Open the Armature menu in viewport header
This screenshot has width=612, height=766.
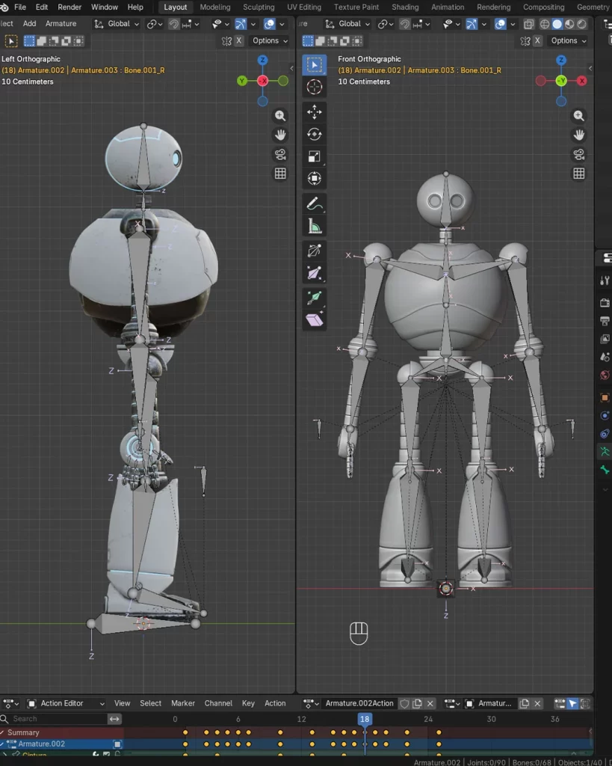[x=61, y=23]
